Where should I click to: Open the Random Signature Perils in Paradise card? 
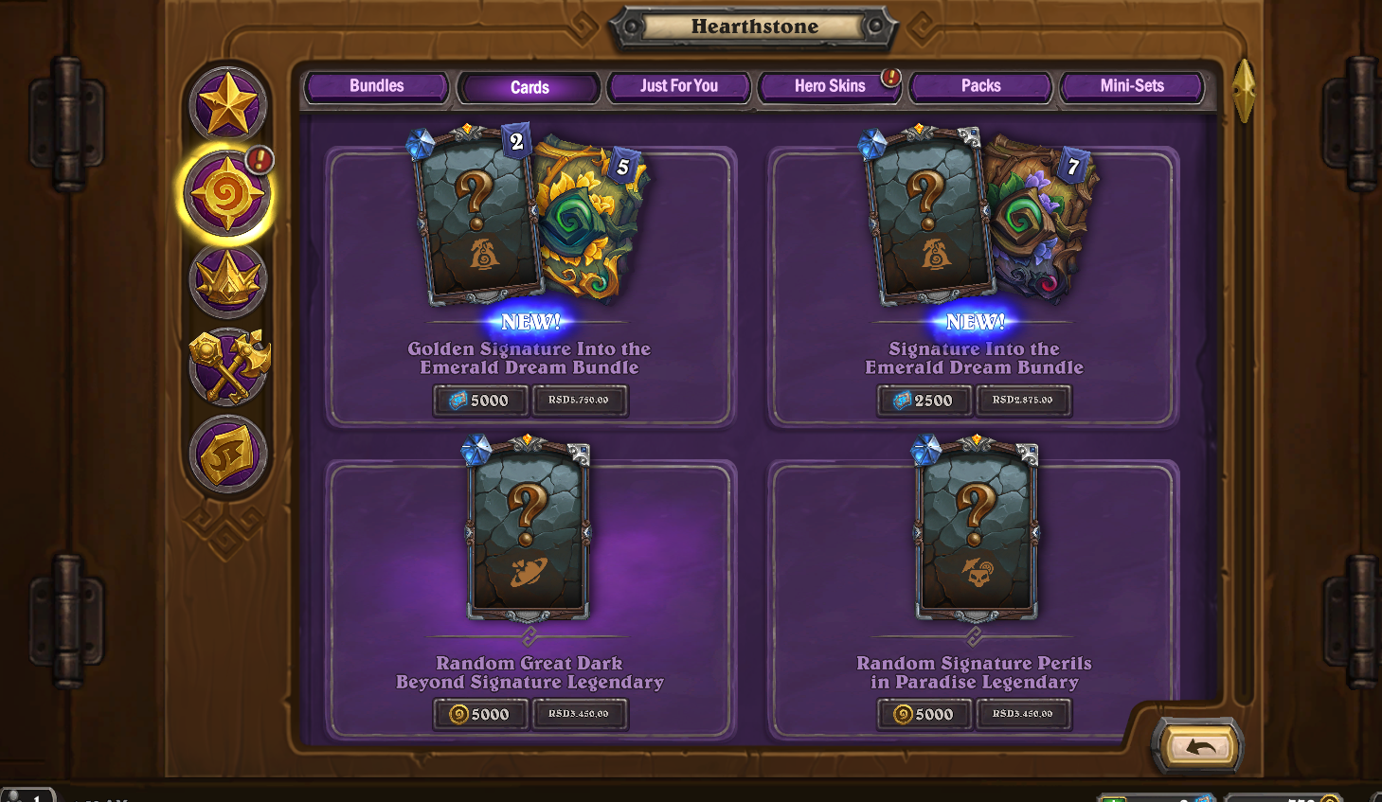pyautogui.click(x=976, y=528)
